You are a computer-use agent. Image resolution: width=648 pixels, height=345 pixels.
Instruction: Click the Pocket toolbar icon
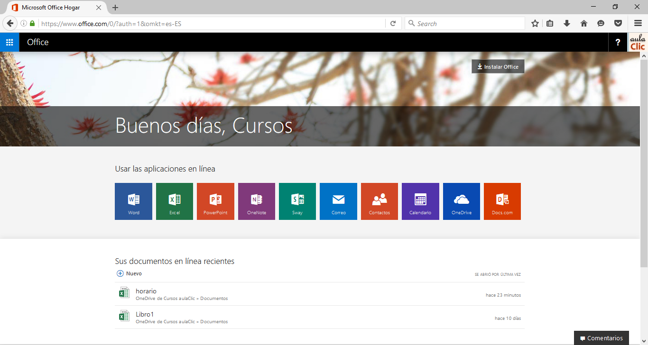pos(618,23)
